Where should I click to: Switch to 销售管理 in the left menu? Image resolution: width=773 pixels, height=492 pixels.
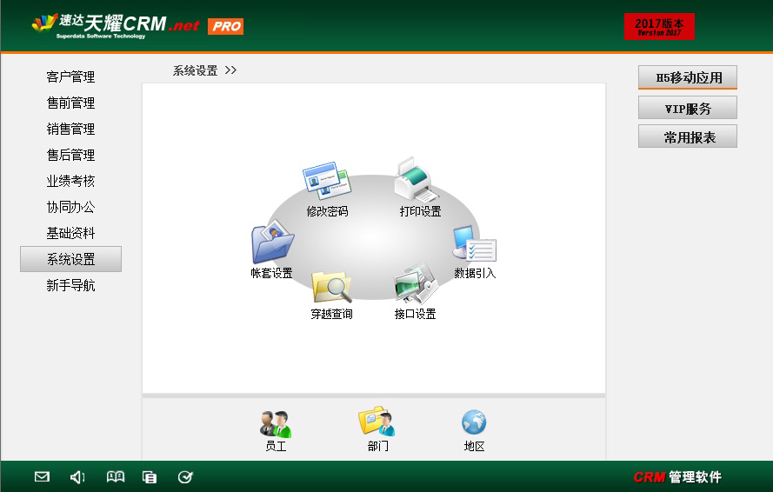click(x=70, y=129)
